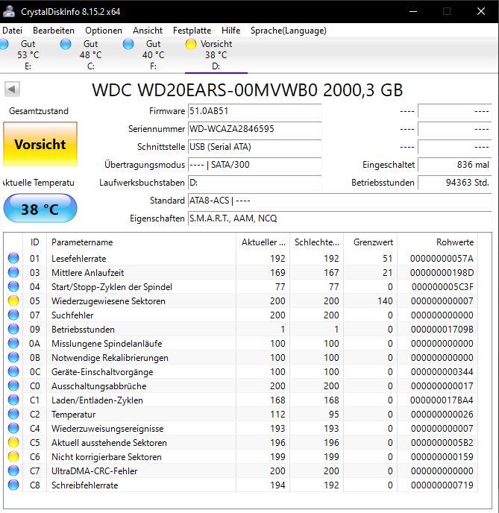Click the Eingeschaltet value 836 mal

tap(455, 165)
